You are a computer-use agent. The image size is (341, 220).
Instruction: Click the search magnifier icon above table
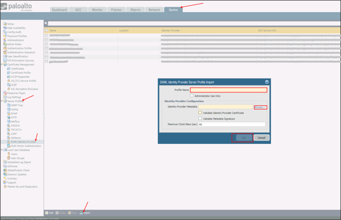46,23
